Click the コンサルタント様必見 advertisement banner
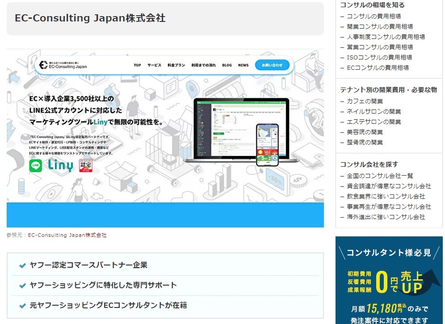This screenshot has width=445, height=324. pos(389,280)
